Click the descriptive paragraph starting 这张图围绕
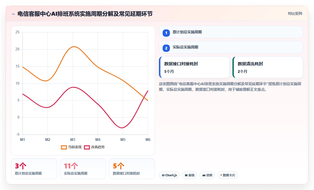The height and width of the screenshot is (190, 314). coord(230,87)
